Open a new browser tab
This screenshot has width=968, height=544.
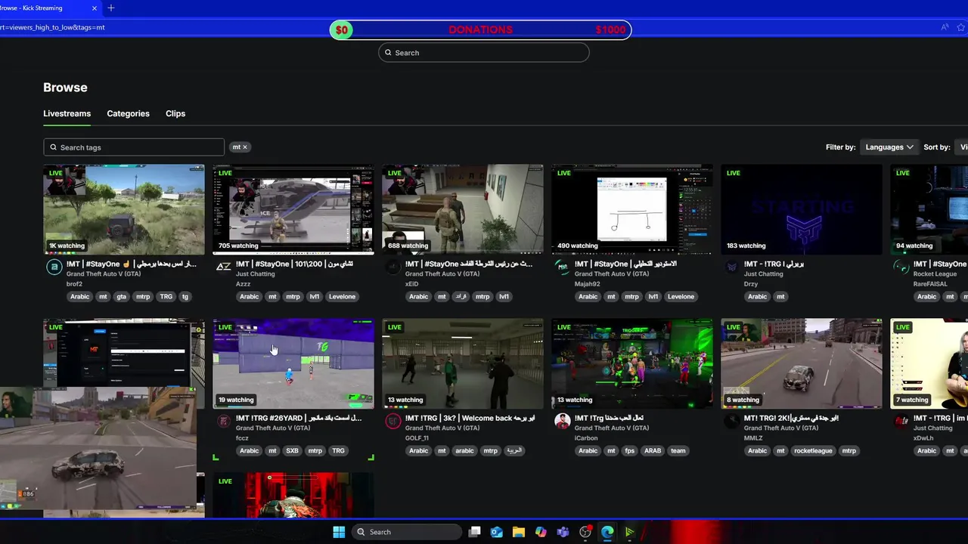click(111, 8)
